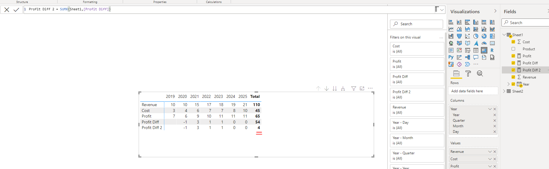Viewport: 549px width, 169px height.
Task: Select the area chart visual
Action: tap(459, 29)
